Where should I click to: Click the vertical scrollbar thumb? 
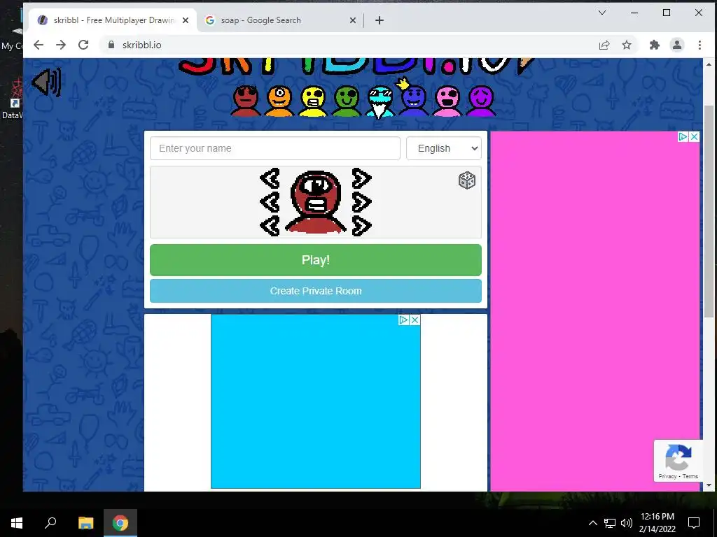(x=709, y=211)
